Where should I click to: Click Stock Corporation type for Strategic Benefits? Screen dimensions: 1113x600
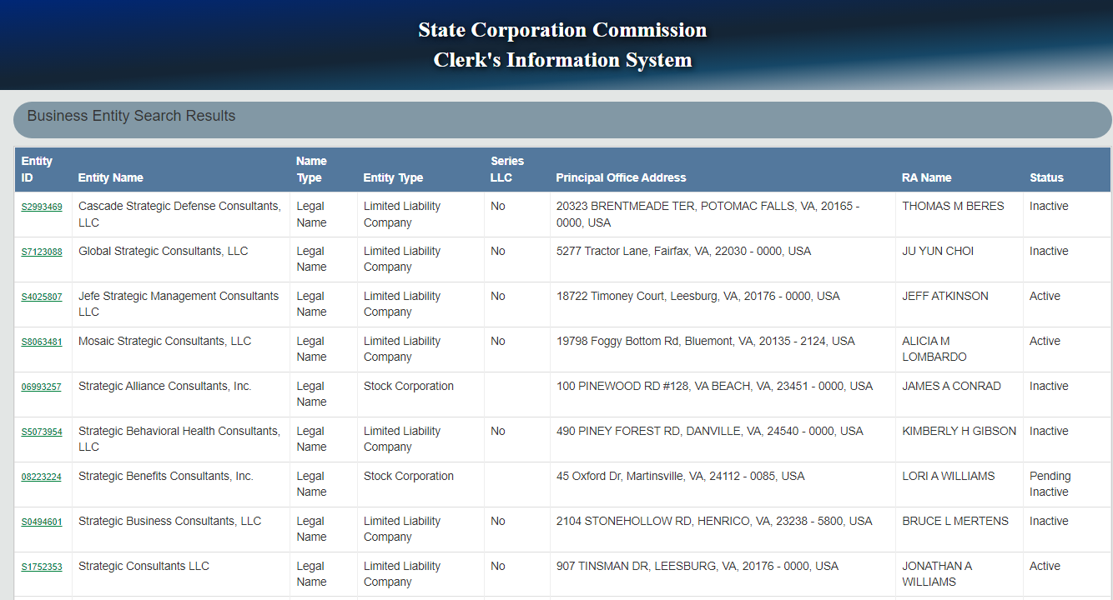coord(409,476)
